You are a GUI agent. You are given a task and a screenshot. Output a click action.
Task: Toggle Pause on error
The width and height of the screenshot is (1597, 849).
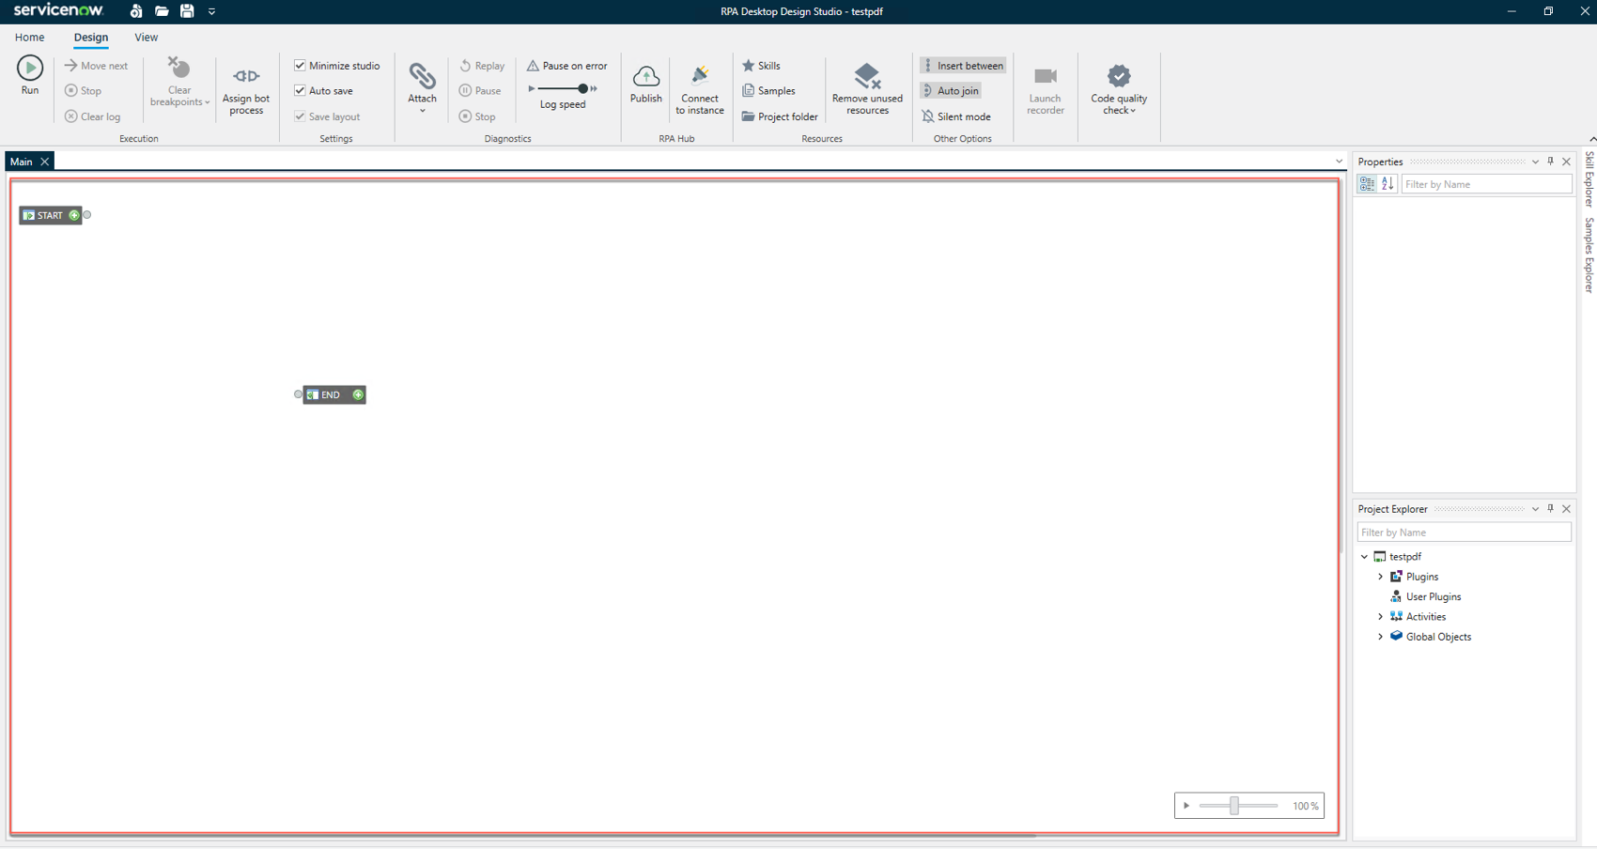[566, 66]
